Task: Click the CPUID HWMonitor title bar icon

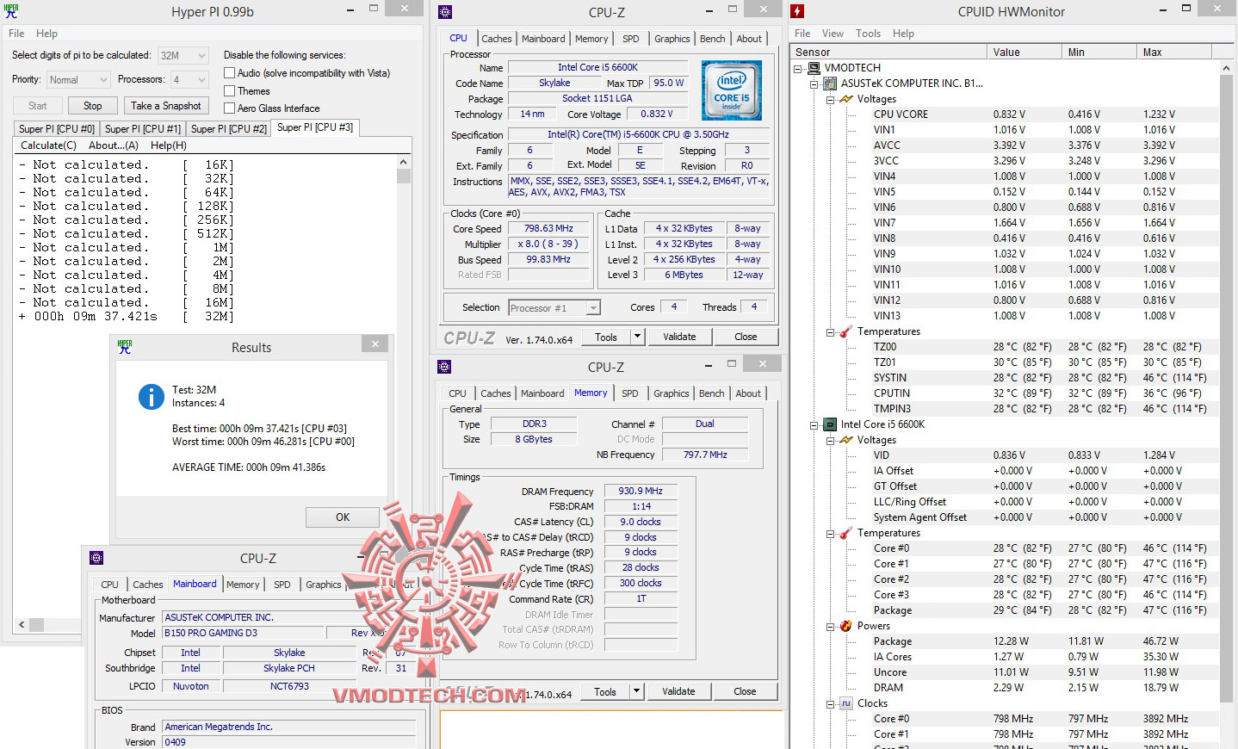Action: click(797, 11)
